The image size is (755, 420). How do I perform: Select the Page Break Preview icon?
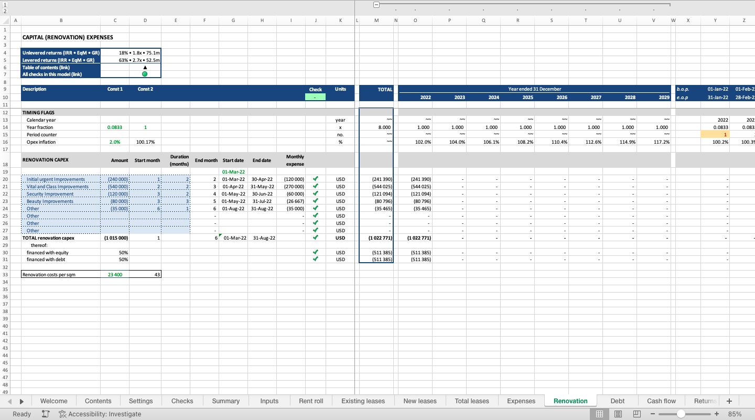point(637,414)
